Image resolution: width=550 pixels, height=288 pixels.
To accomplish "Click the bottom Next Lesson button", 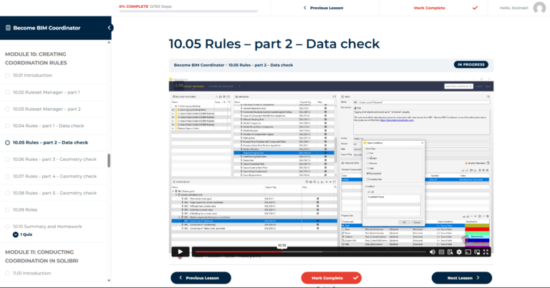I will tap(461, 278).
